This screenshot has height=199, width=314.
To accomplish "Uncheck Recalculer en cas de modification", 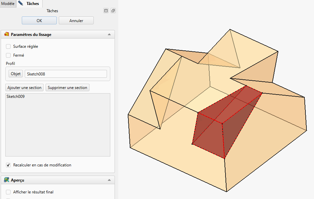I will tap(8, 165).
